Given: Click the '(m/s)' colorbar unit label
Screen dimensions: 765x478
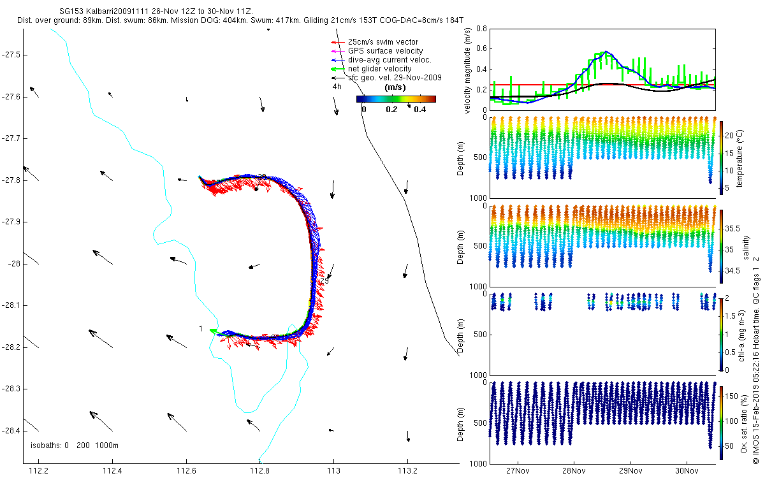Looking at the screenshot, I should (x=396, y=87).
